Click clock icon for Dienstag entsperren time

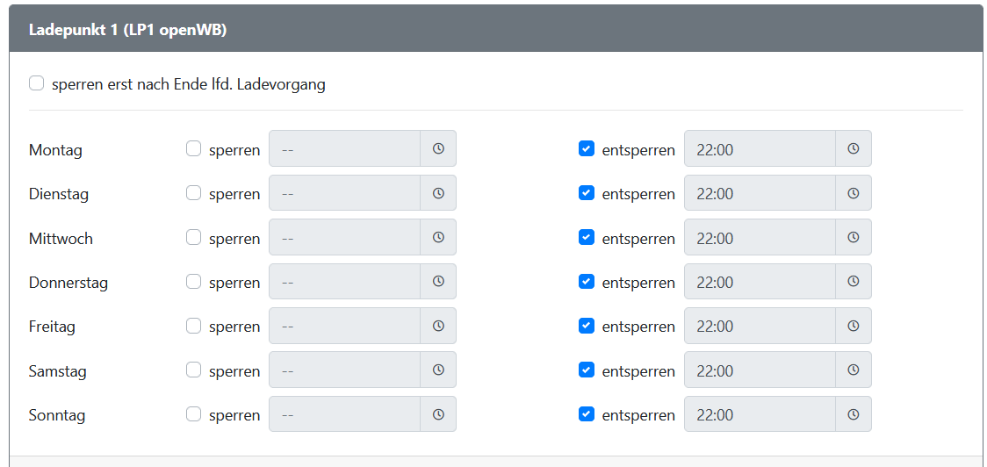click(x=853, y=193)
